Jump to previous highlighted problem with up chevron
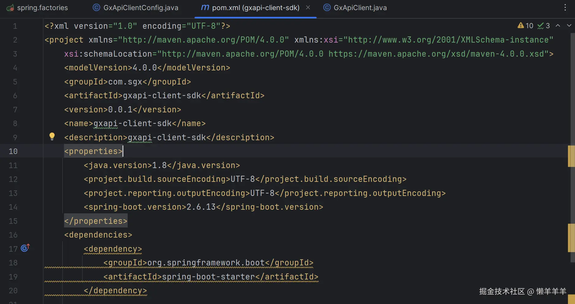 click(558, 26)
